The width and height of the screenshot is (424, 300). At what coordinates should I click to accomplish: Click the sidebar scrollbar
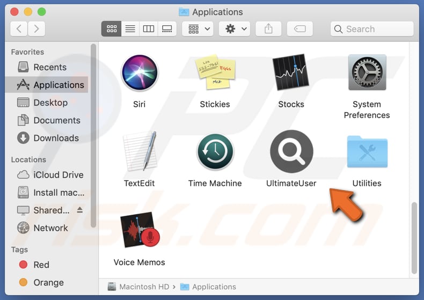[x=93, y=136]
